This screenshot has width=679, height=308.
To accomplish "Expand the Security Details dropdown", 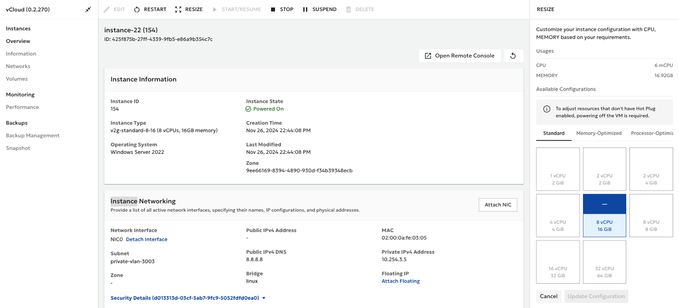I will click(188, 298).
